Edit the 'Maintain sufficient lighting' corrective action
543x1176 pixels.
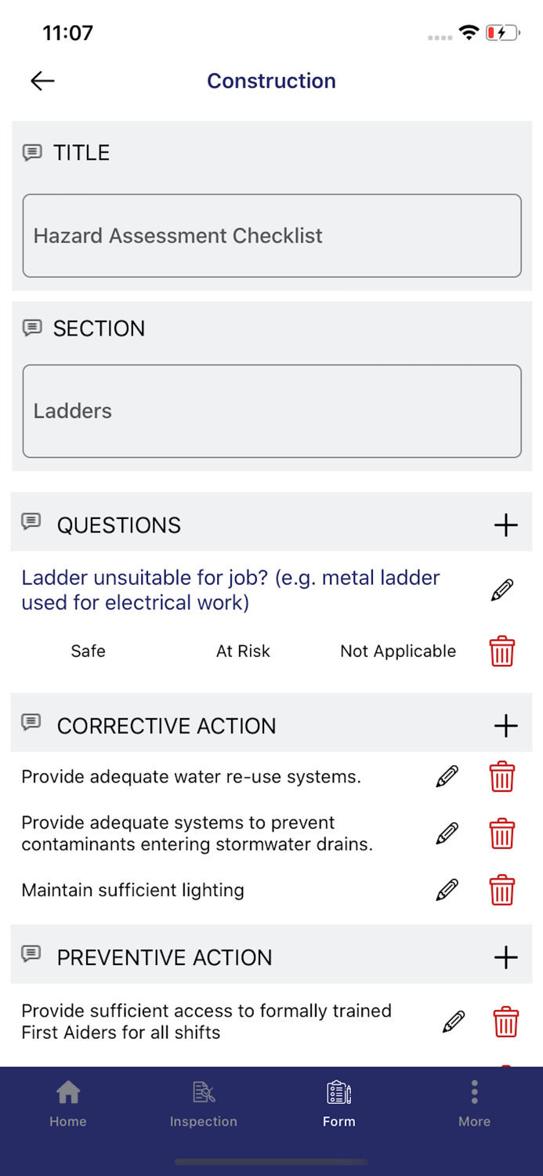[x=447, y=890]
